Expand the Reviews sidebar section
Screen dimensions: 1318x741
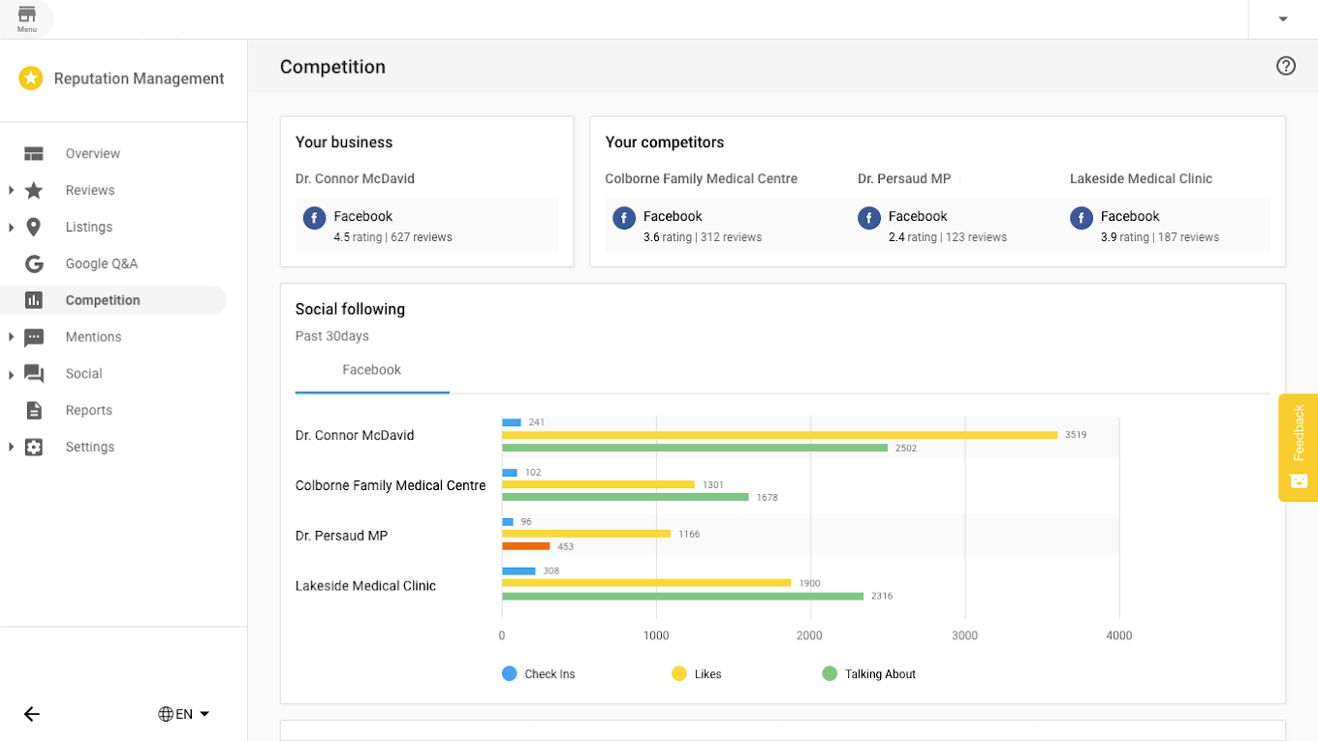(x=12, y=191)
